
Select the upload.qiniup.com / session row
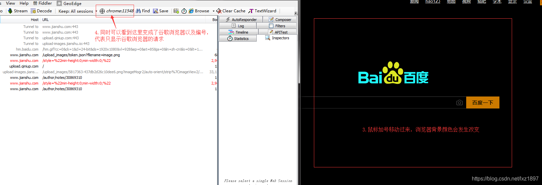click(108, 66)
